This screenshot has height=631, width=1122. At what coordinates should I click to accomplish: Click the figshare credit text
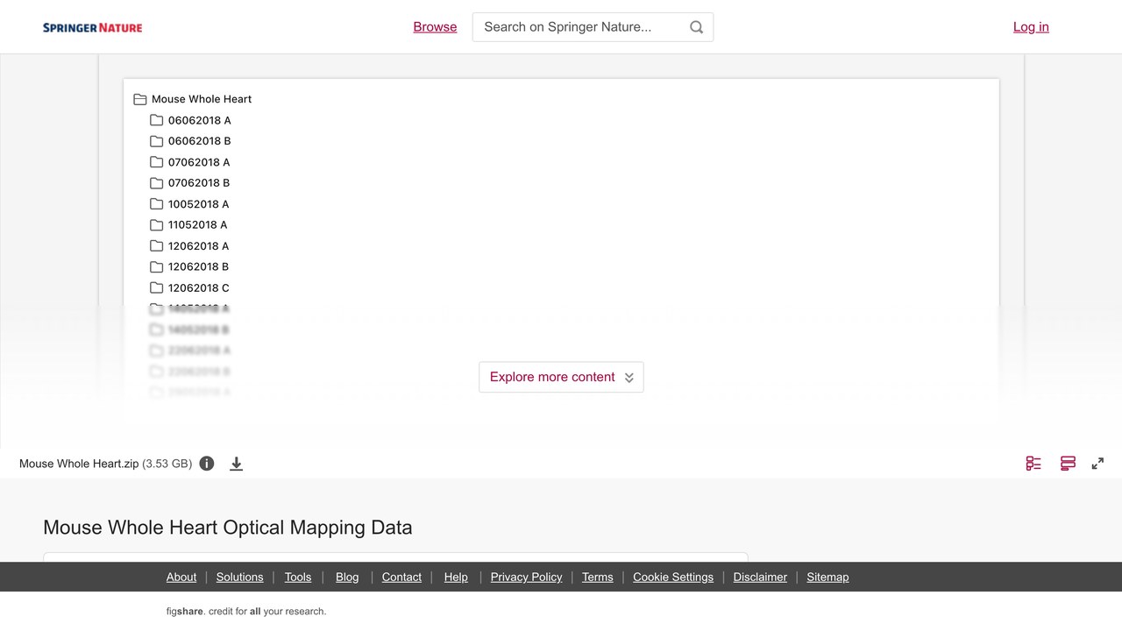click(246, 611)
